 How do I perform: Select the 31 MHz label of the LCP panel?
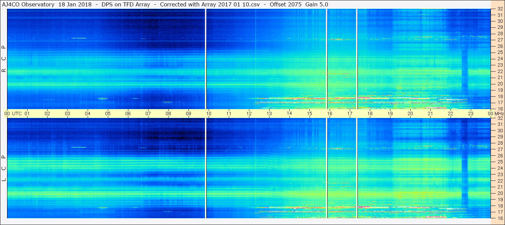[x=500, y=124]
